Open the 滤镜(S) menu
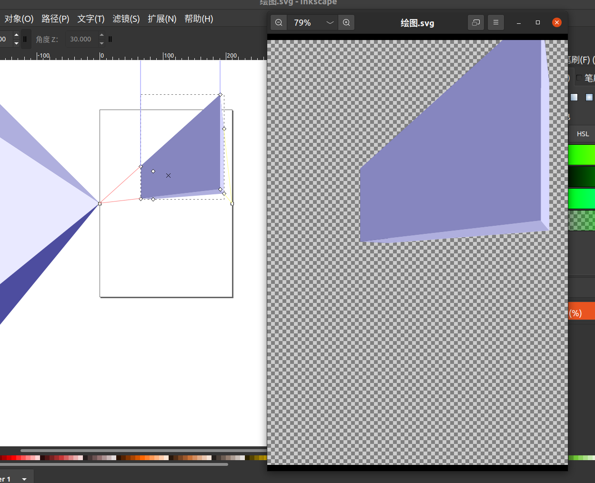595x483 pixels. click(x=126, y=19)
